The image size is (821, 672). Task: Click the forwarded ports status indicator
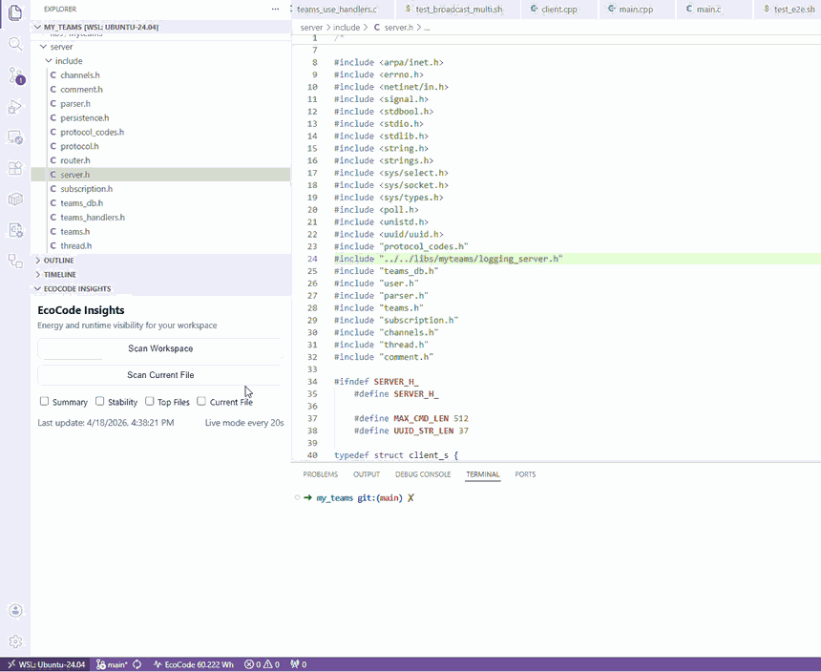pos(299,664)
